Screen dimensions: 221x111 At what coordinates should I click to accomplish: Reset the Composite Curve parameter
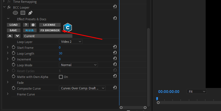point(115,88)
